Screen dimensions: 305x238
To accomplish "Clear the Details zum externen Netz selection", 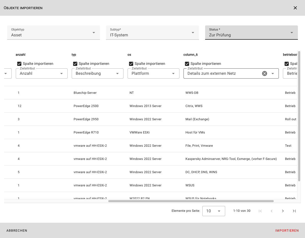I will click(265, 73).
